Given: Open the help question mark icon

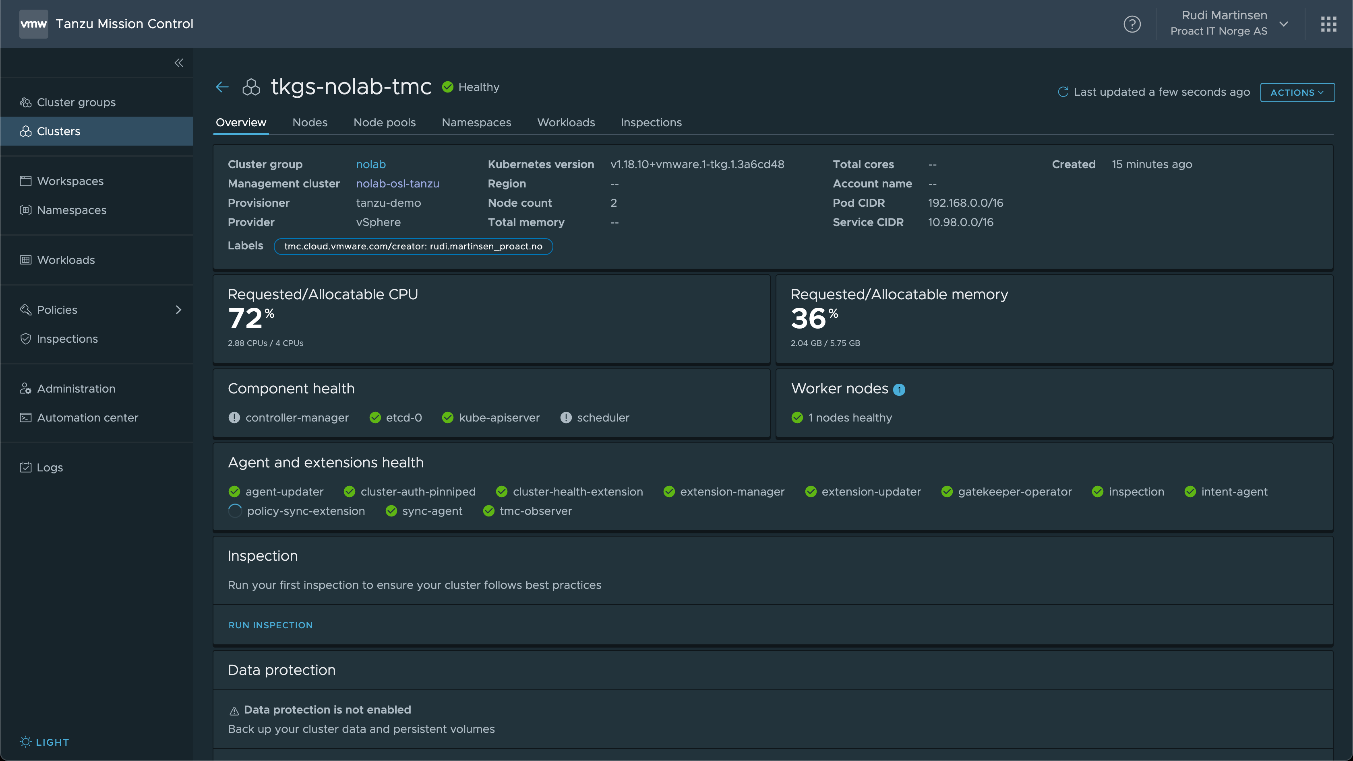Looking at the screenshot, I should click(x=1132, y=24).
